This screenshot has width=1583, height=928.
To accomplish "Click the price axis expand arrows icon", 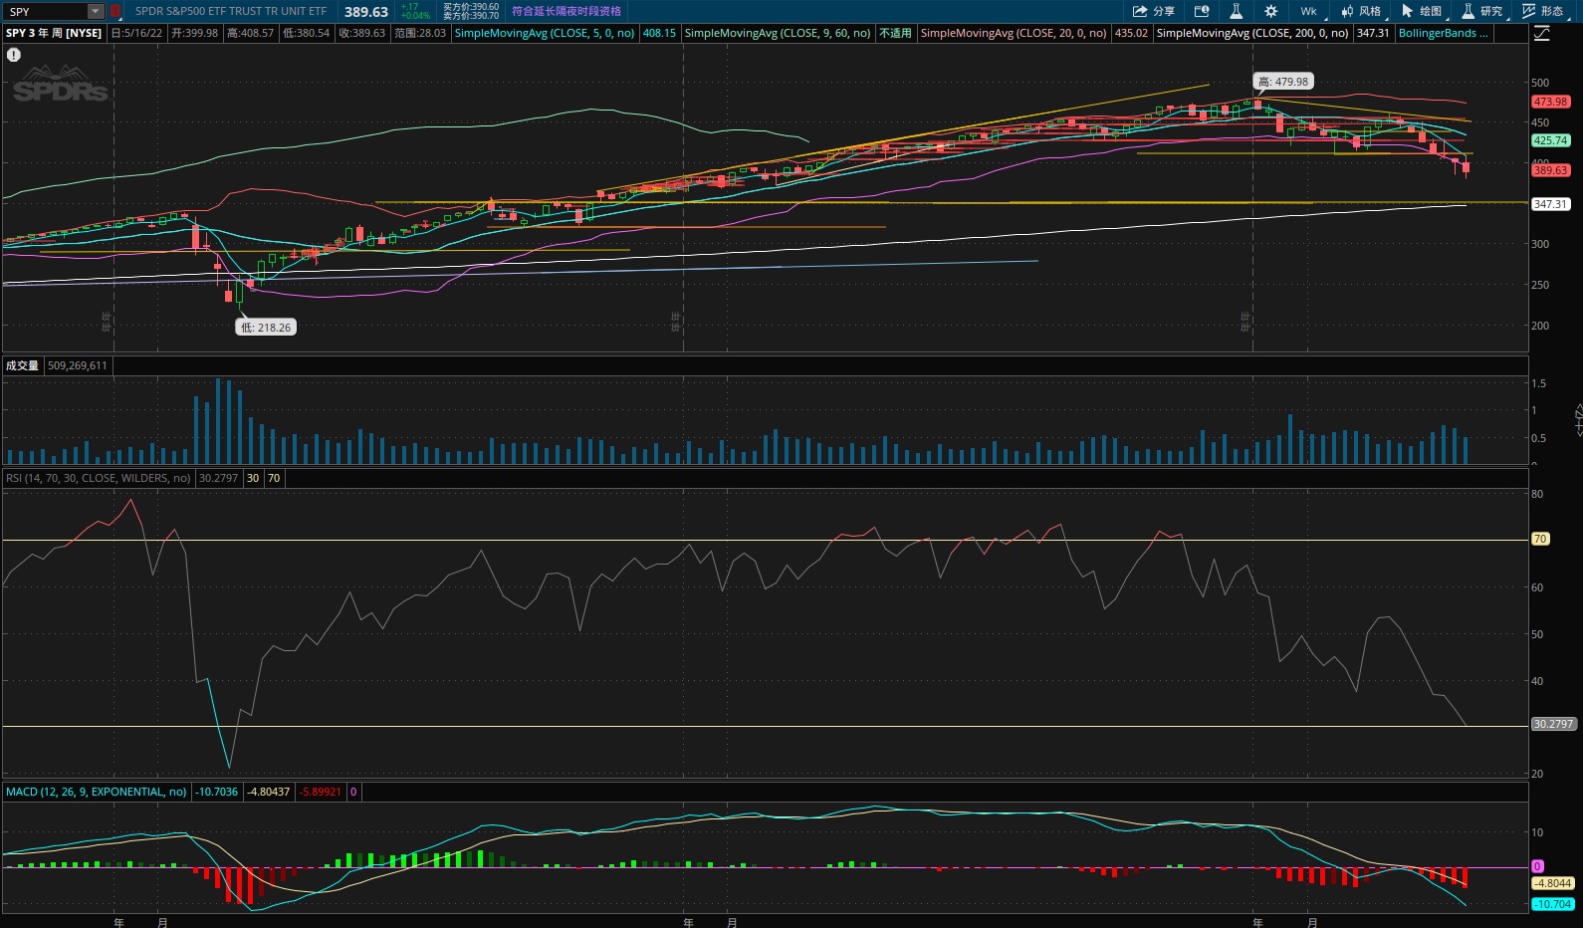I will [1577, 420].
